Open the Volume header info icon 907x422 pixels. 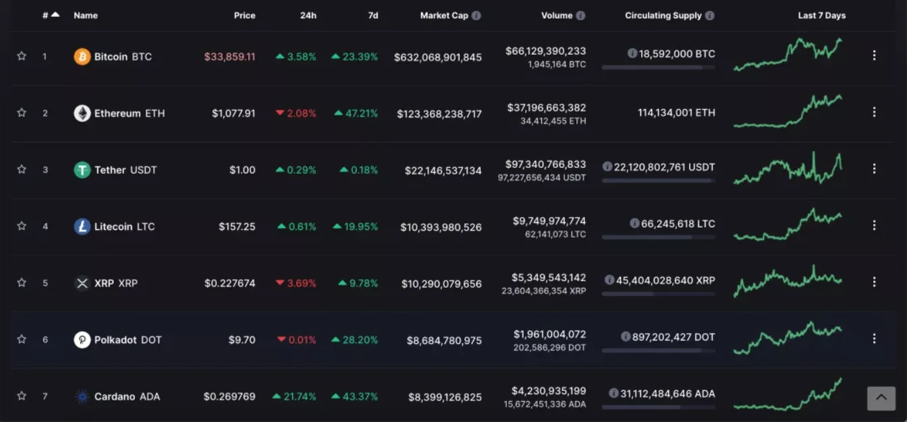point(580,16)
